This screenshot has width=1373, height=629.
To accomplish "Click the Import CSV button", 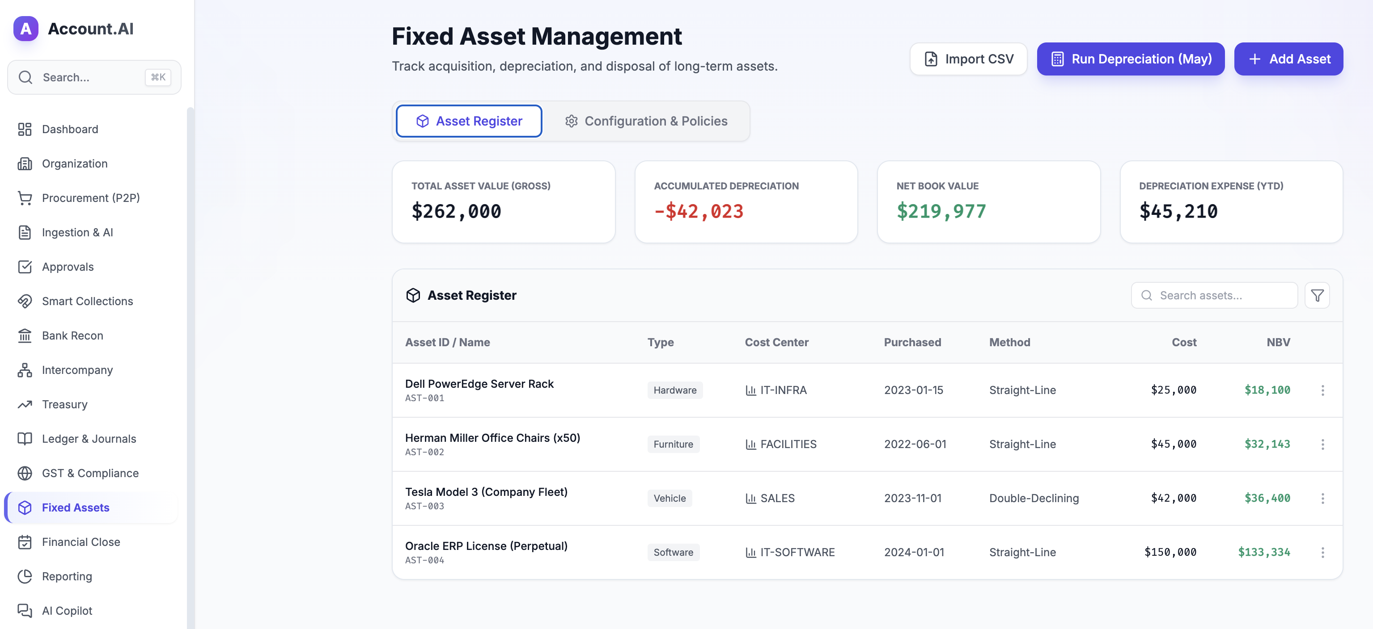I will coord(968,59).
